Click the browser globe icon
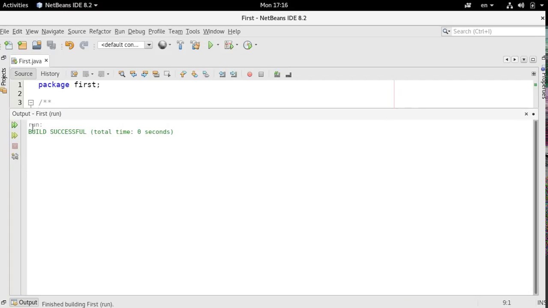Image resolution: width=548 pixels, height=308 pixels. pyautogui.click(x=162, y=45)
